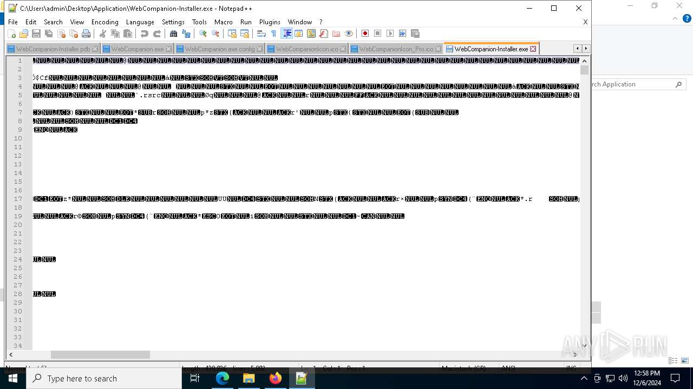Start macro recording
Viewport: 693px width, 389px height.
pyautogui.click(x=365, y=33)
